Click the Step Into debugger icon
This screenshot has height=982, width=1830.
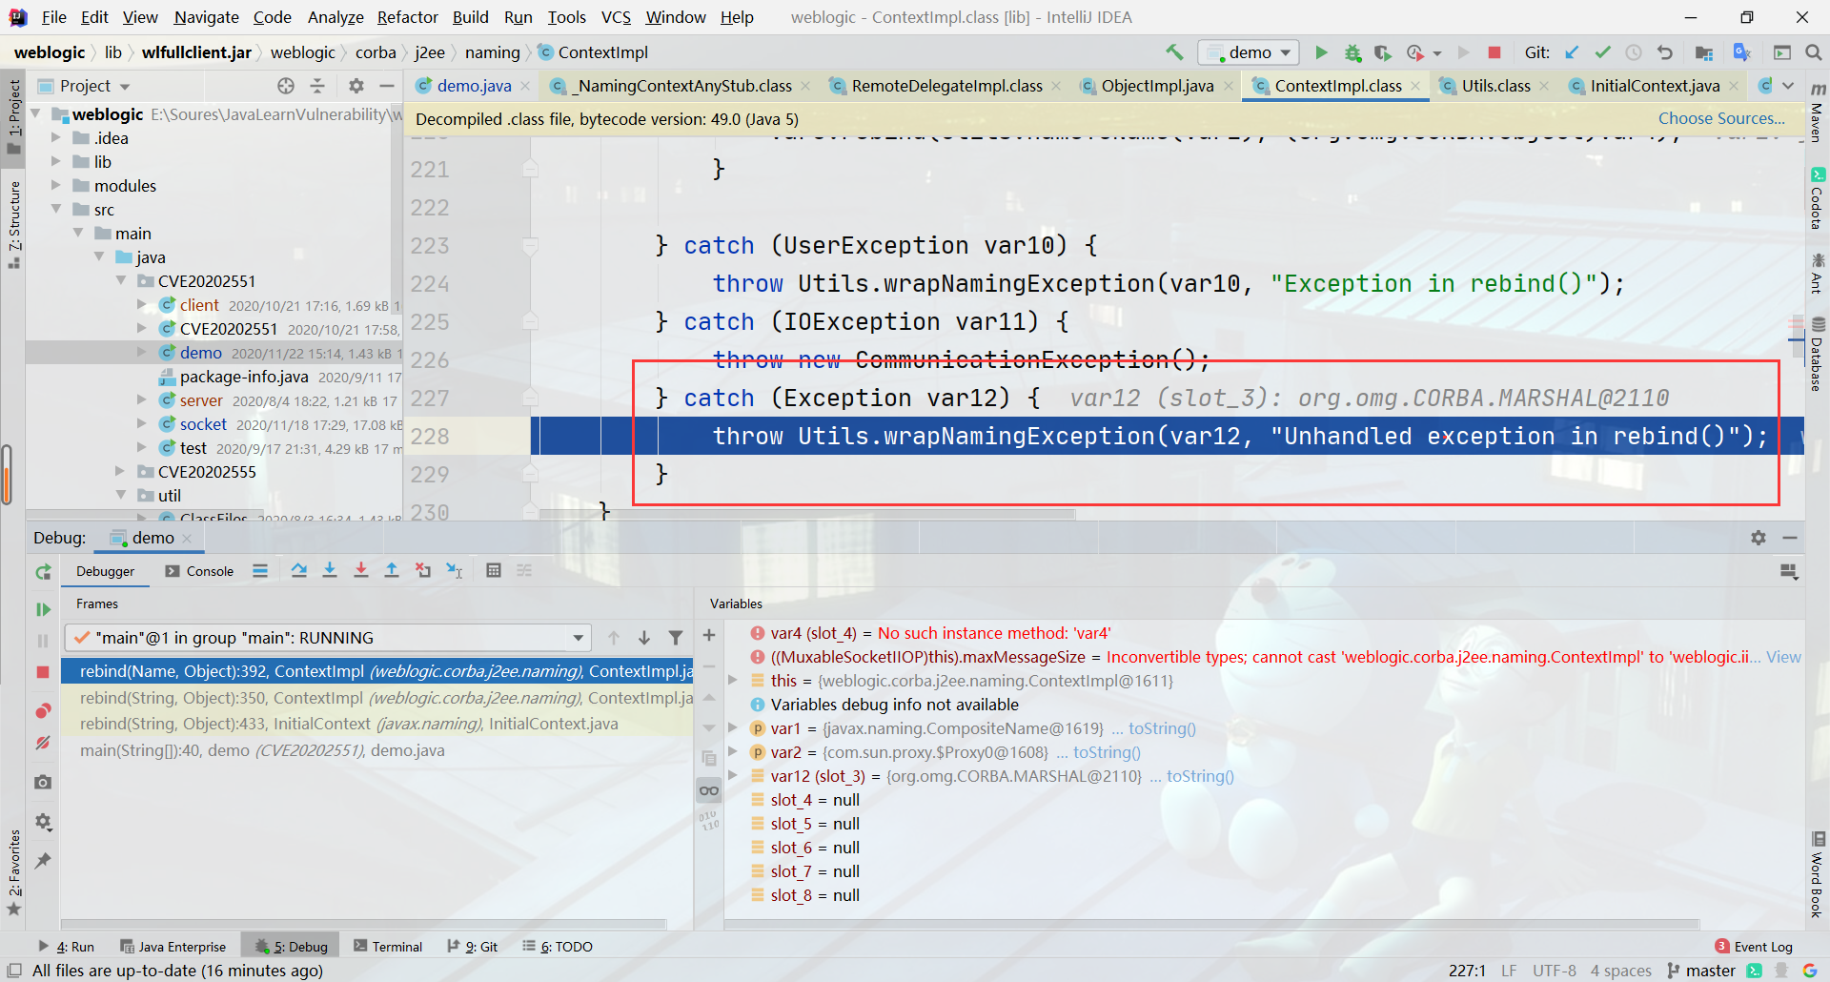point(330,570)
